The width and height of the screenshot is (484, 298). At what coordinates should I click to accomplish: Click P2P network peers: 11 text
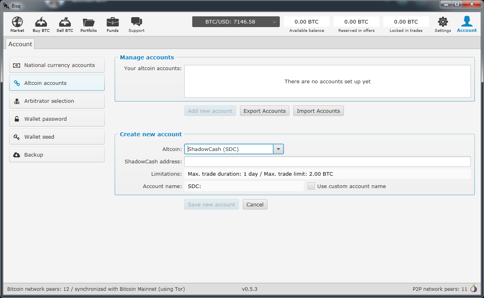coord(440,289)
